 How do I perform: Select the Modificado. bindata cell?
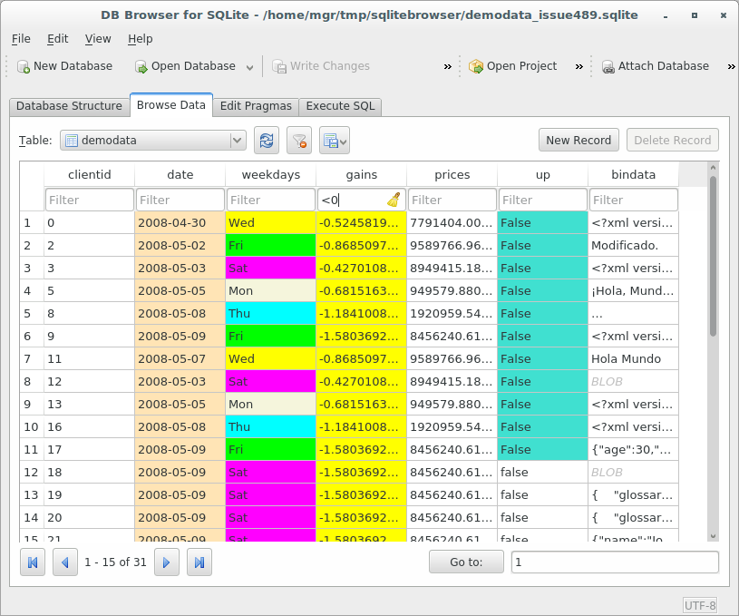pos(634,245)
